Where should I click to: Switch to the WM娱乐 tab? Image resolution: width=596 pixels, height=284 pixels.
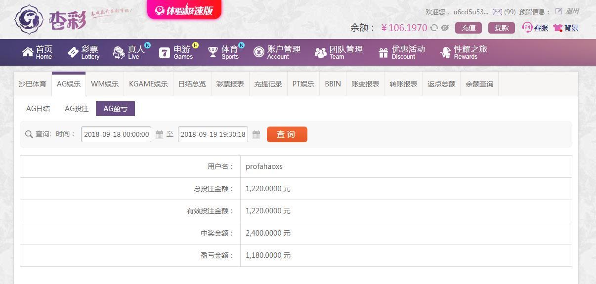click(x=105, y=84)
